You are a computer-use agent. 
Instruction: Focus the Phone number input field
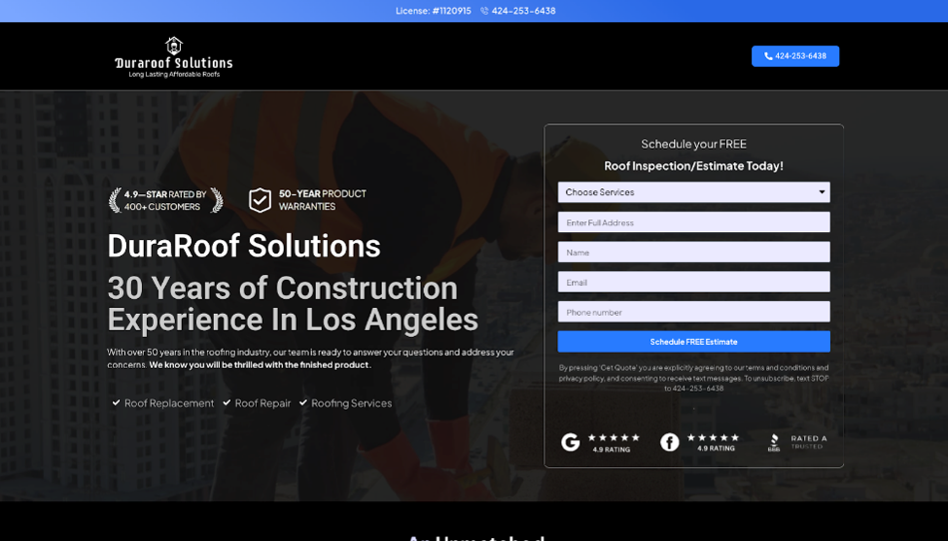pyautogui.click(x=693, y=312)
